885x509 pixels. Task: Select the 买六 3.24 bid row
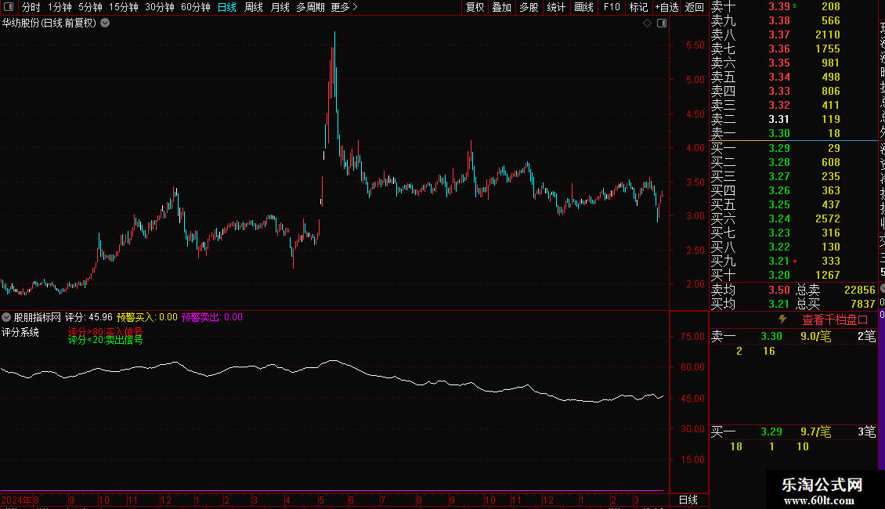(793, 218)
